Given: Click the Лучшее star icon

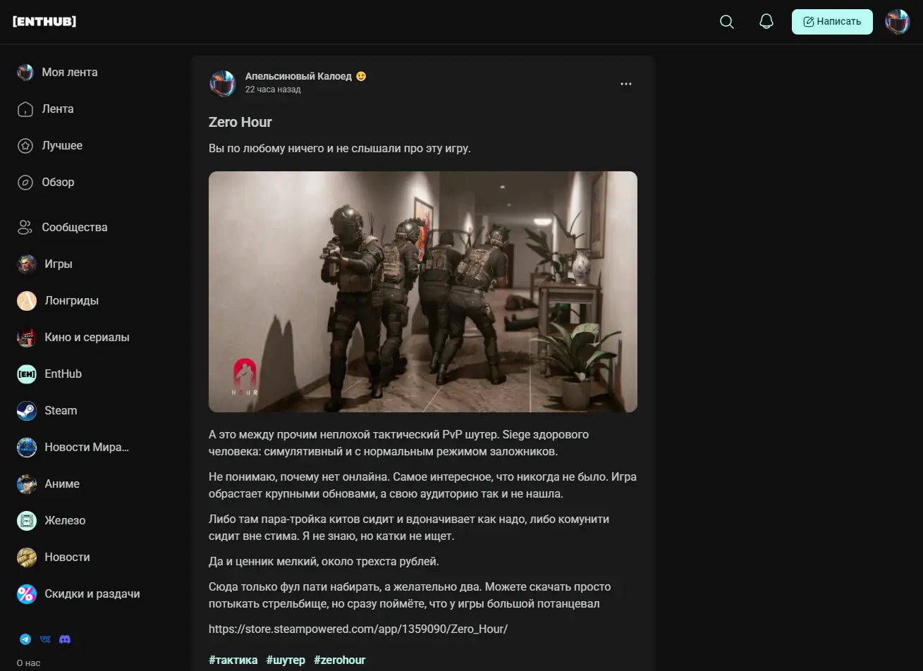Looking at the screenshot, I should 25,146.
